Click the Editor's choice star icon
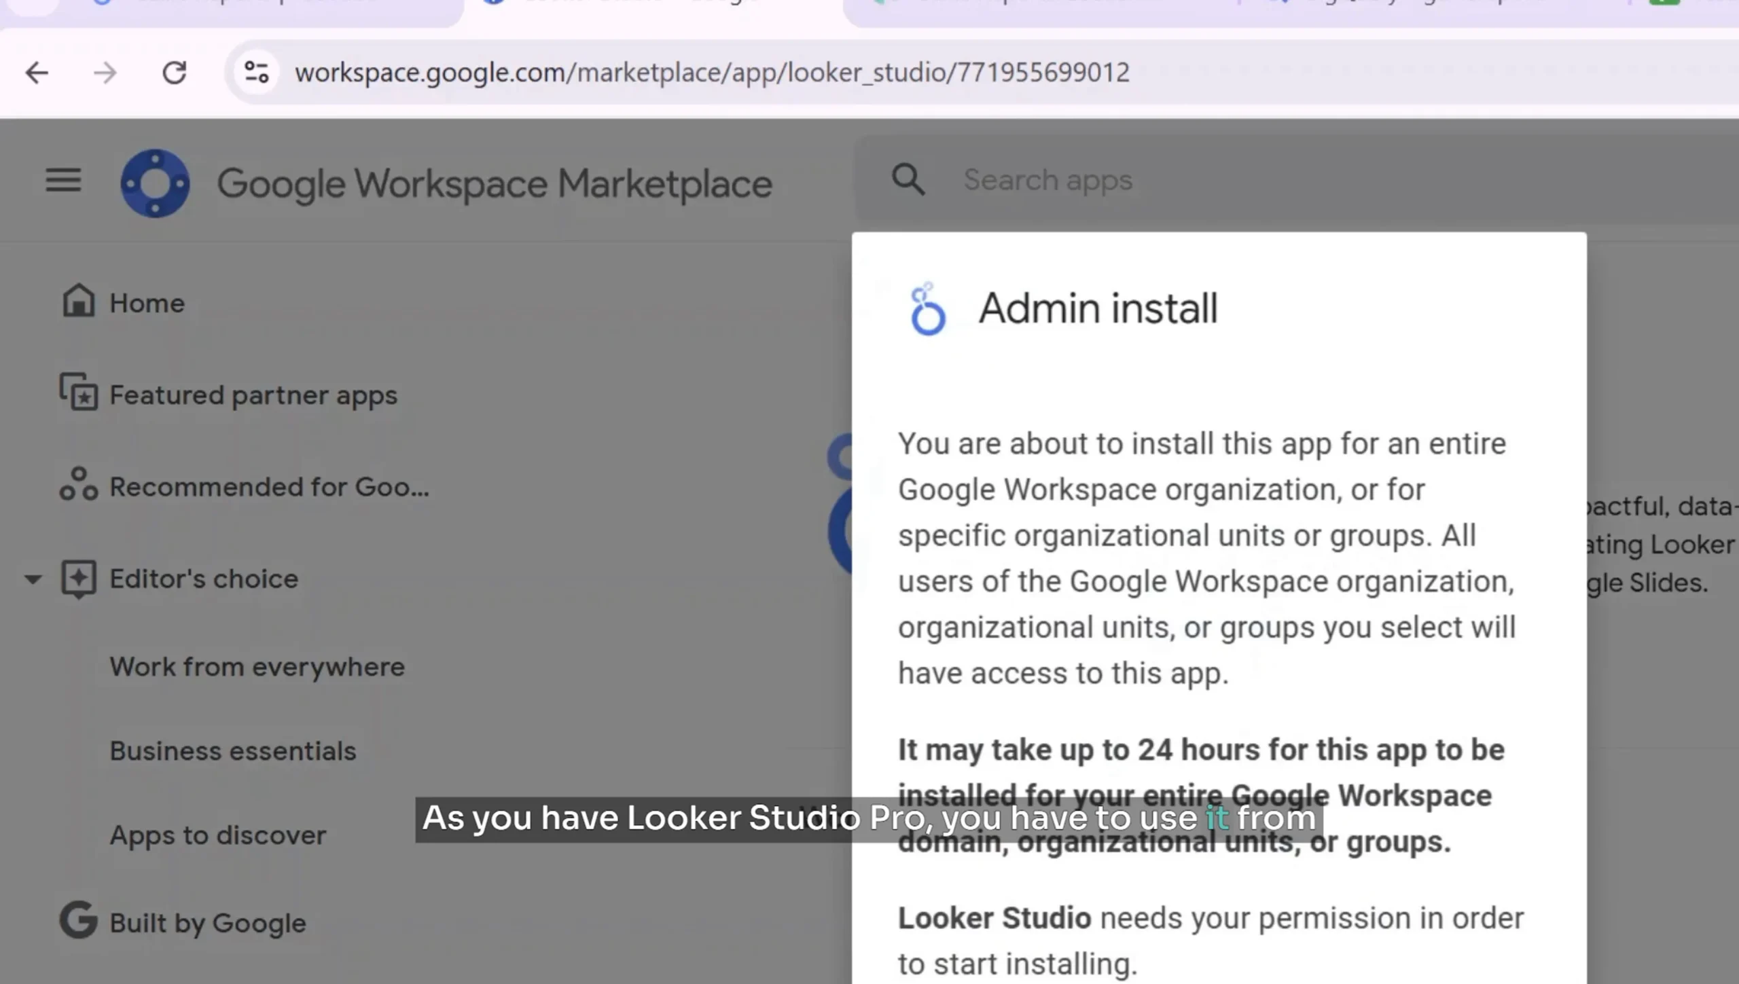 pos(78,579)
